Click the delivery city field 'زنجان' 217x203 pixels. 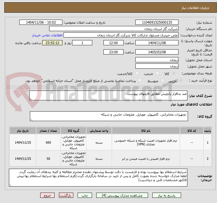[x=157, y=66]
